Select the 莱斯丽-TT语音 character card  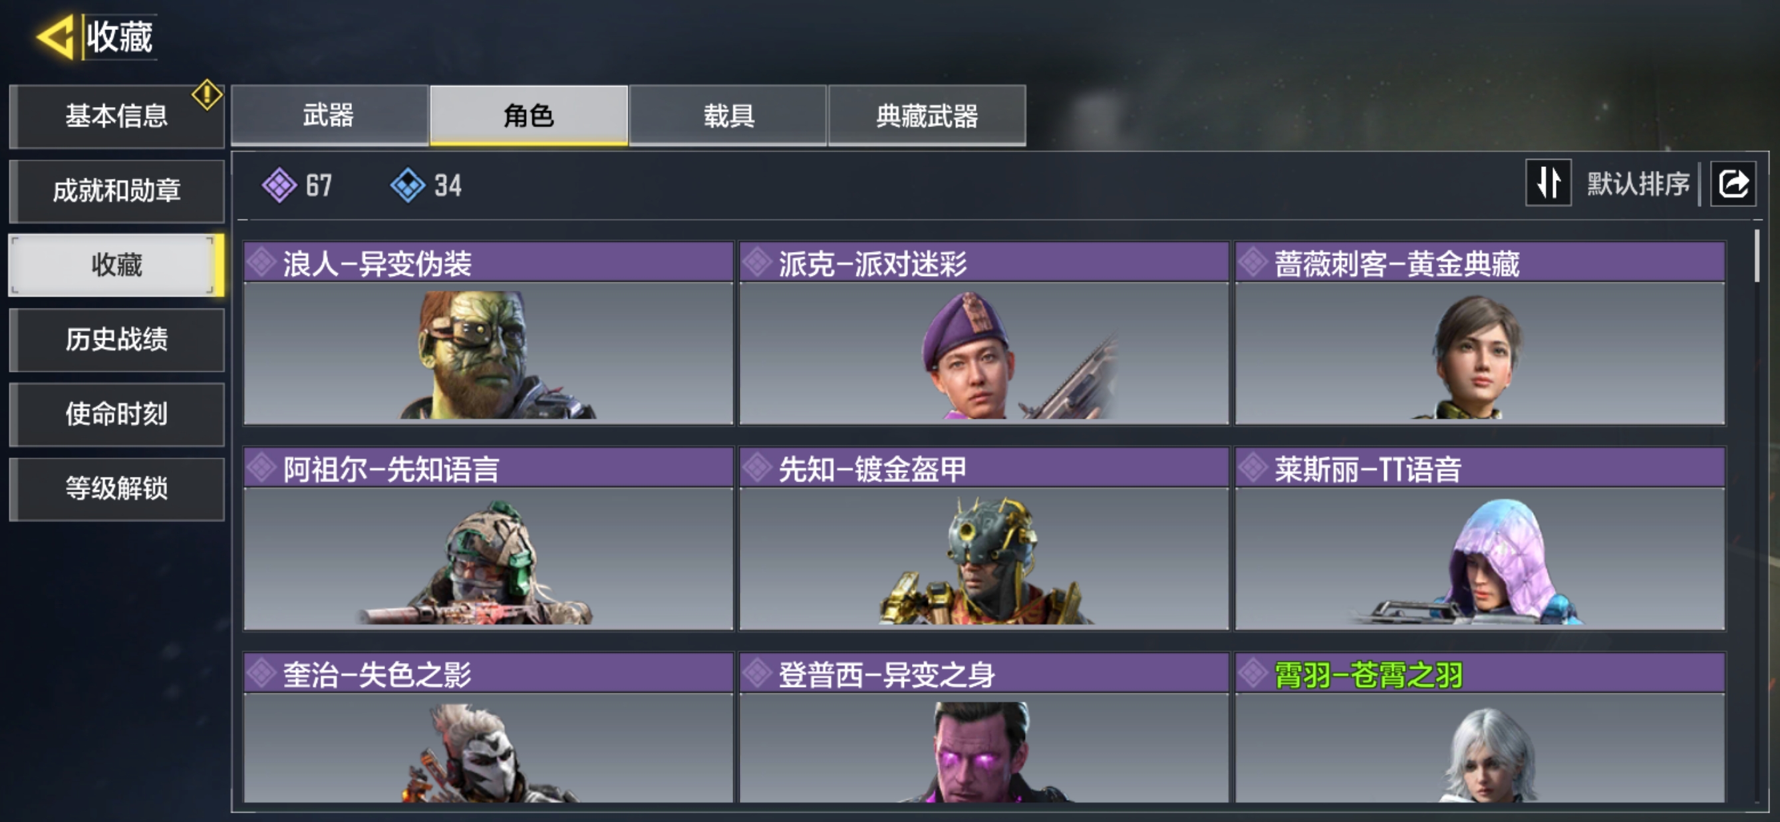coord(1480,539)
